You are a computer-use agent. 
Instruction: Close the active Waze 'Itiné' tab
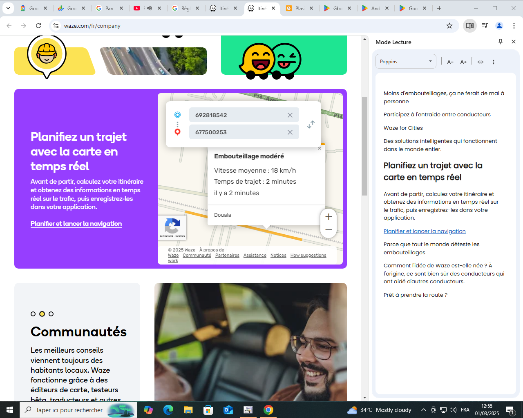pos(273,8)
